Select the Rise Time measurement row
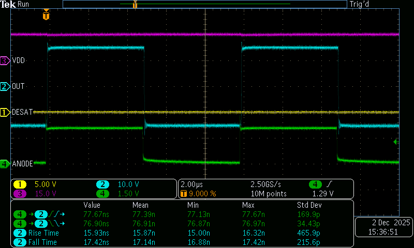The height and width of the screenshot is (248, 414). click(44, 233)
